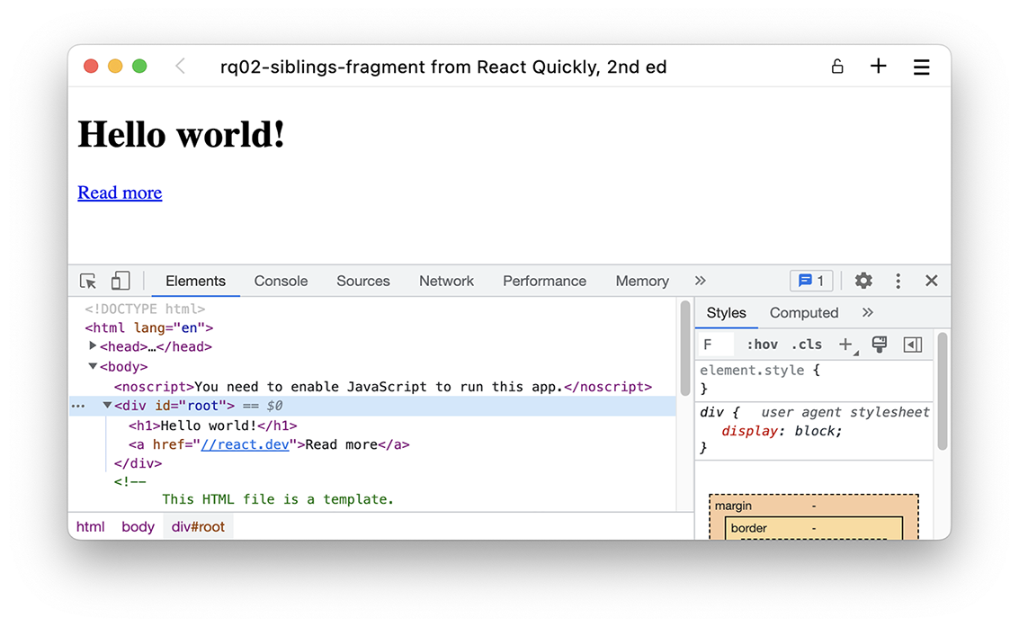
Task: Toggle the device toolbar icon
Action: point(120,281)
